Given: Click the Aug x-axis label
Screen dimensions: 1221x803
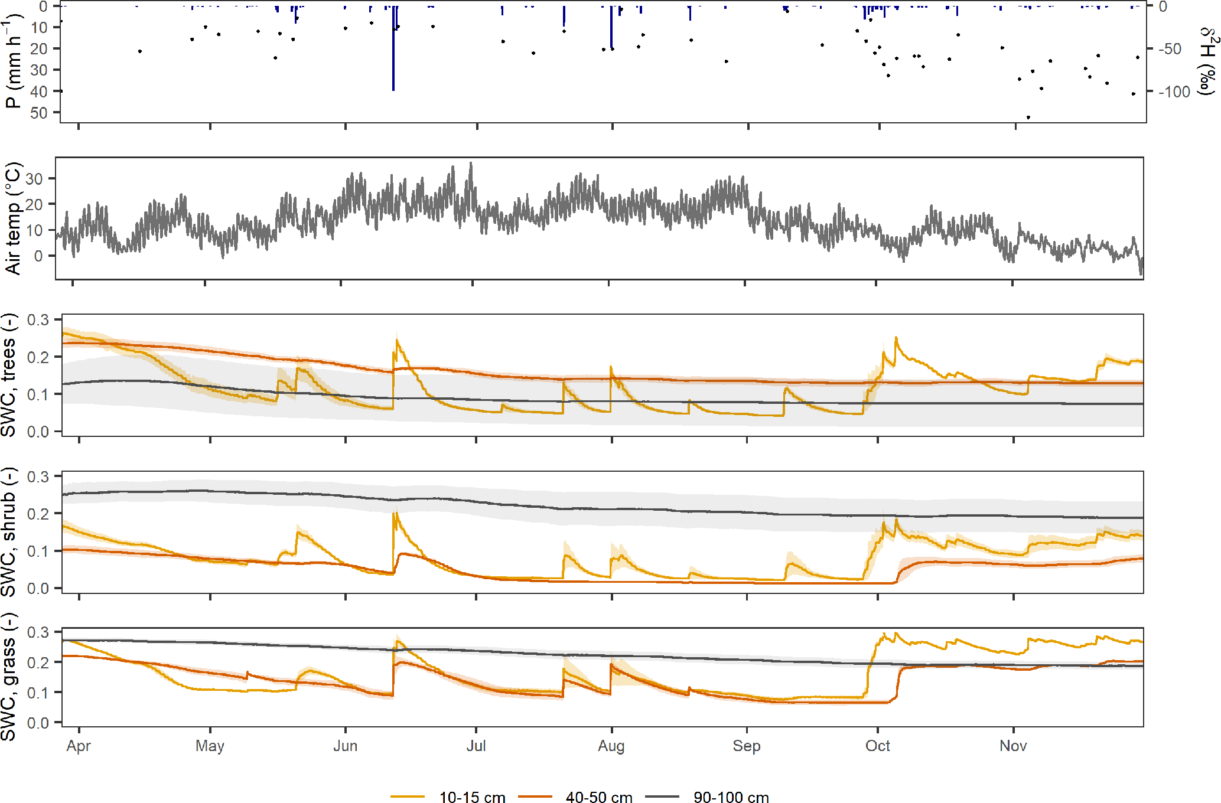Looking at the screenshot, I should point(611,746).
